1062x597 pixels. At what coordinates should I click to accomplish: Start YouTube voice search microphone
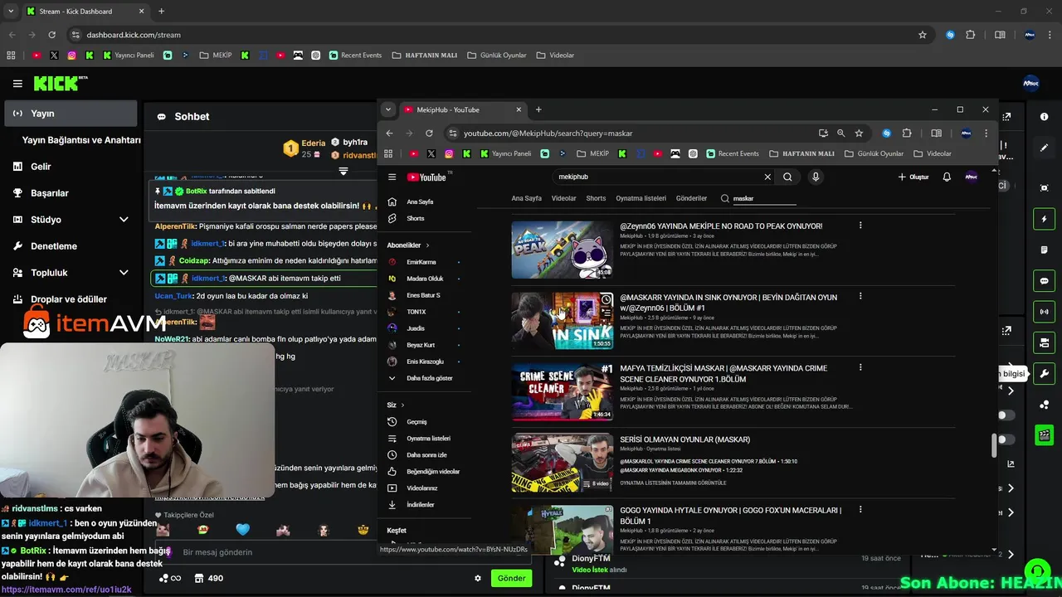coord(816,177)
